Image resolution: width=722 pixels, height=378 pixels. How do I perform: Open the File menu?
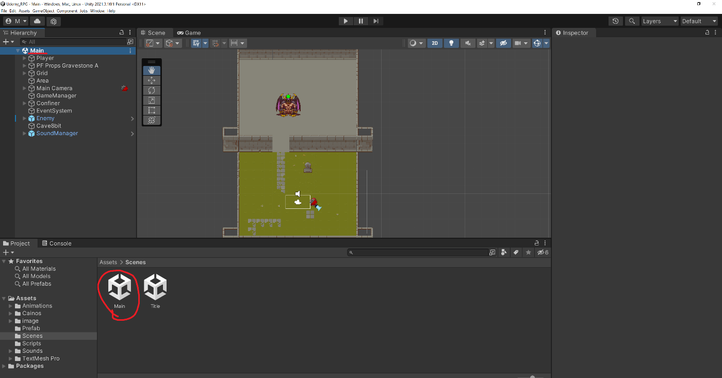click(x=4, y=11)
